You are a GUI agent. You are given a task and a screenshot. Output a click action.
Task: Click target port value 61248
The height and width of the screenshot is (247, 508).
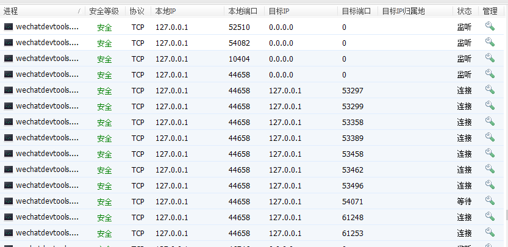[352, 218]
